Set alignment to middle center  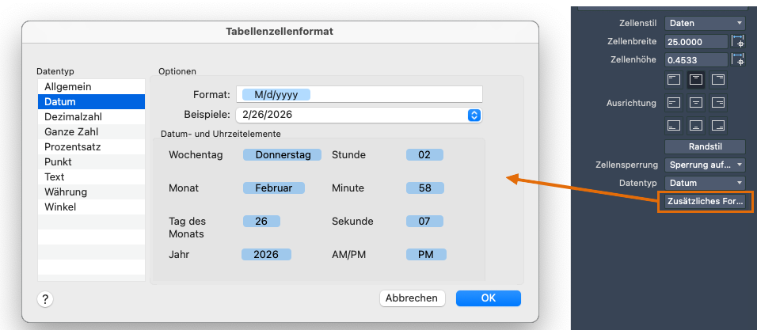pyautogui.click(x=696, y=102)
